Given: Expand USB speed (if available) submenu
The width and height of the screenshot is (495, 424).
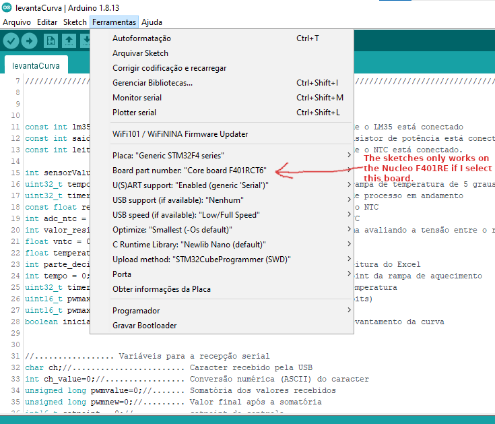Looking at the screenshot, I should pos(222,215).
